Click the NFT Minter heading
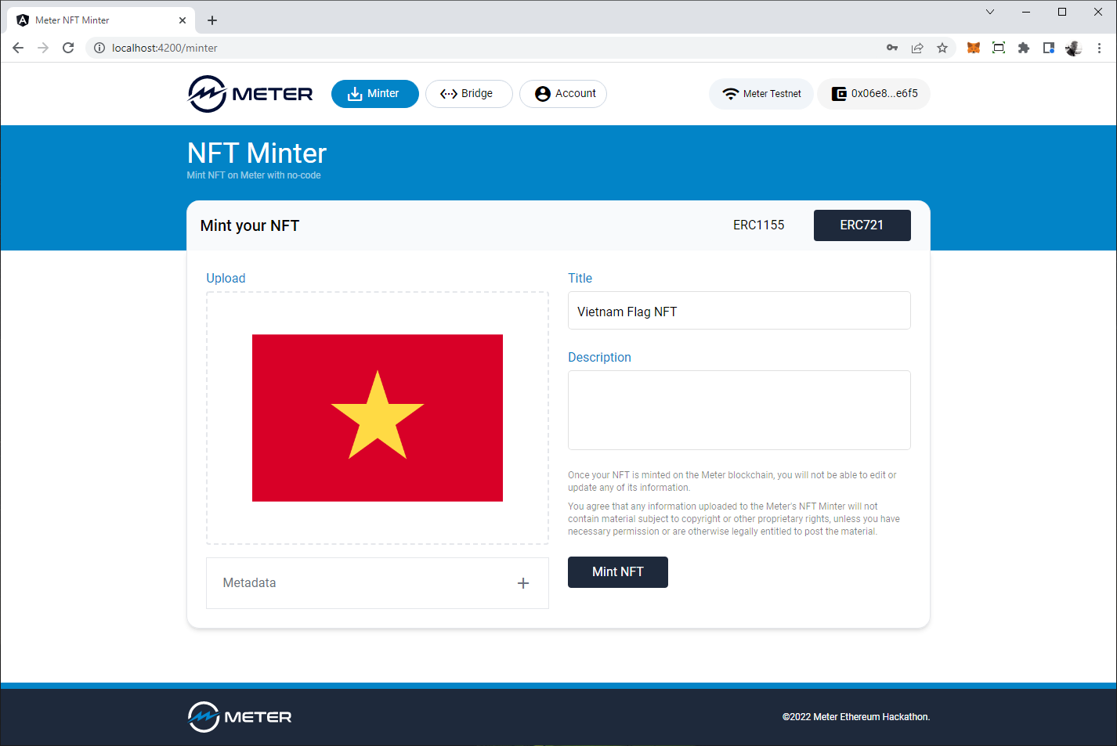1117x746 pixels. [257, 153]
